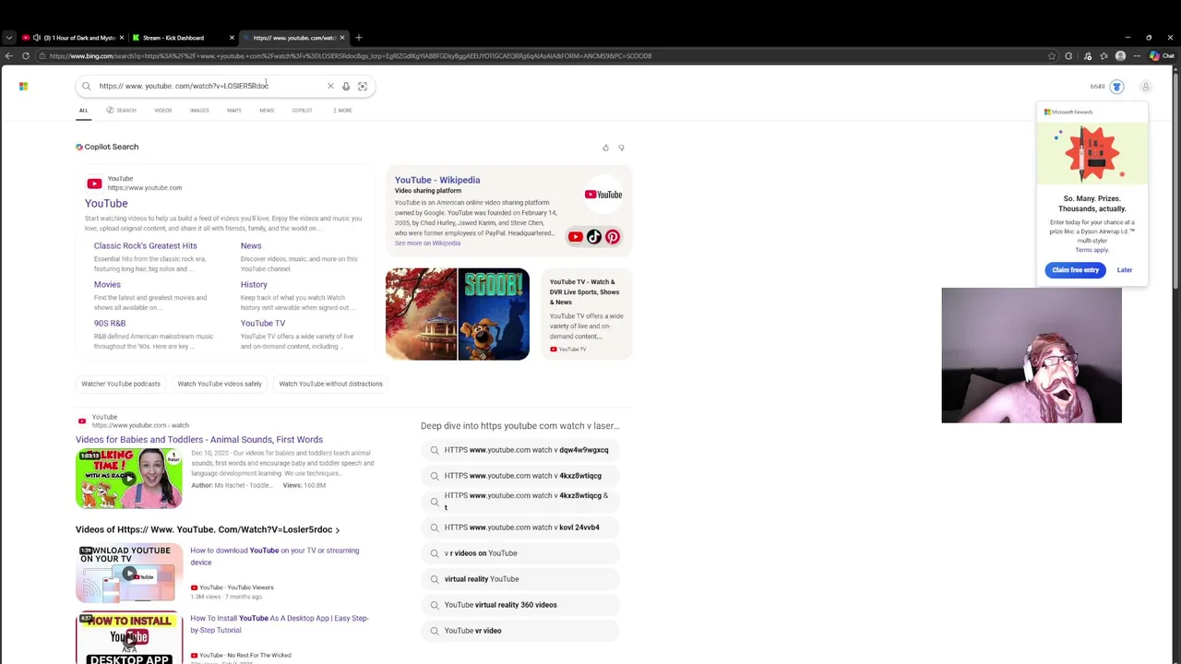Switch to the '1 Hour of Dark and Mystery' tab
Viewport: 1181px width, 664px height.
pyautogui.click(x=74, y=38)
